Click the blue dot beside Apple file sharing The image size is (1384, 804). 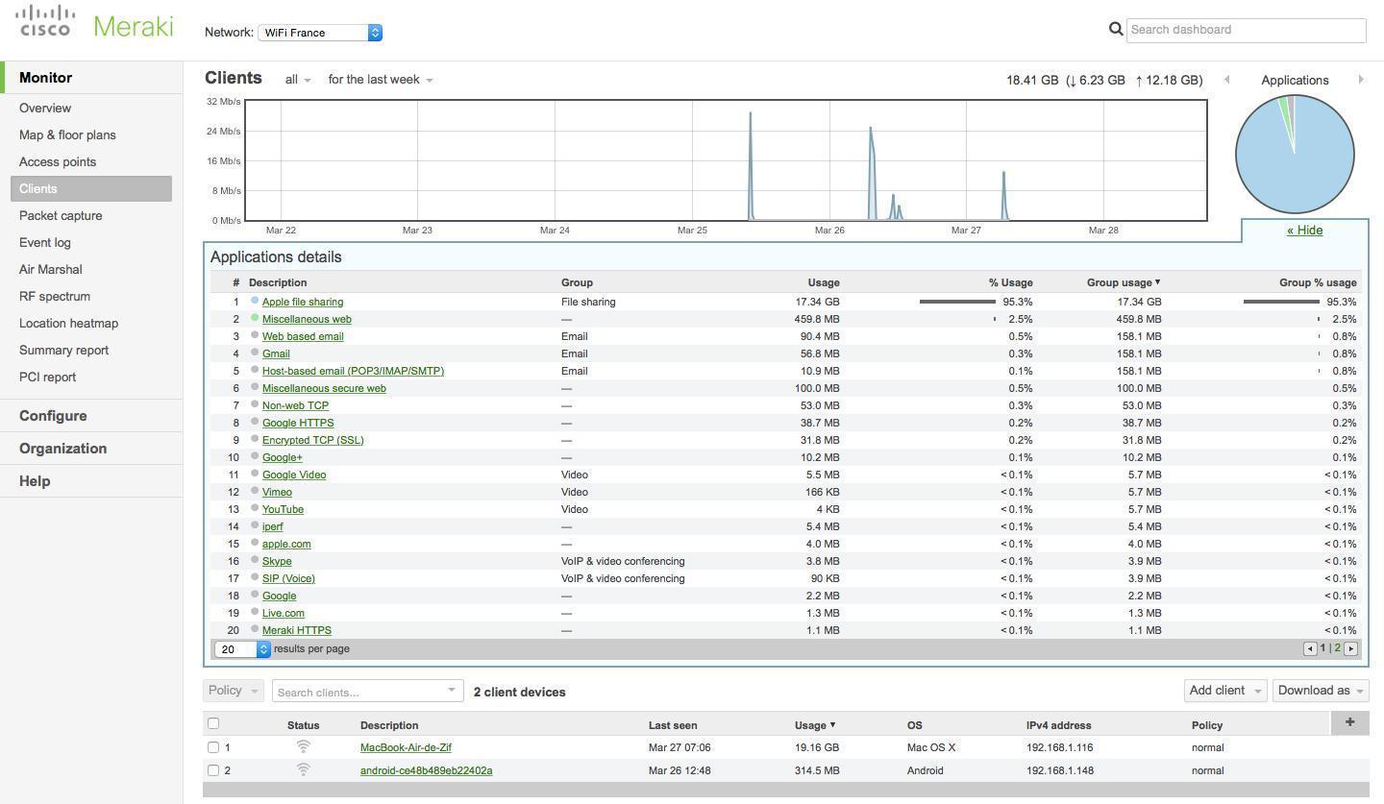[255, 301]
